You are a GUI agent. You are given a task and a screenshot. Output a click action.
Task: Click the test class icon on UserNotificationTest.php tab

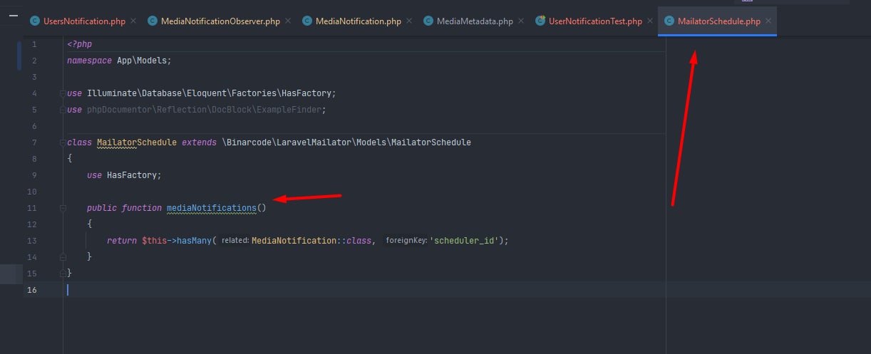pos(540,21)
